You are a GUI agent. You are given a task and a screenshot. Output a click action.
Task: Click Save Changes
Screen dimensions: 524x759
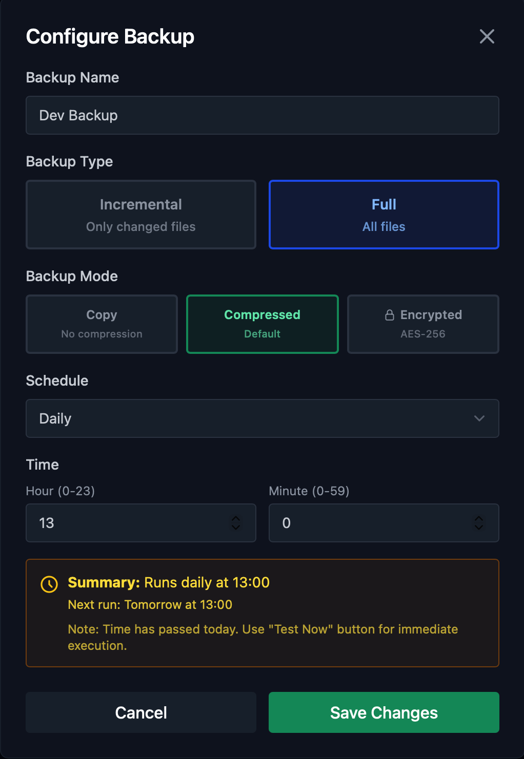pos(384,712)
